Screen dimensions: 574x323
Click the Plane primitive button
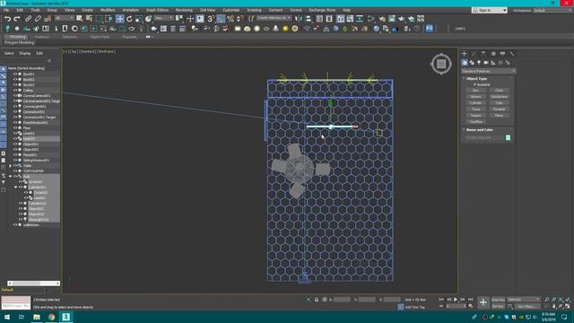pos(499,116)
